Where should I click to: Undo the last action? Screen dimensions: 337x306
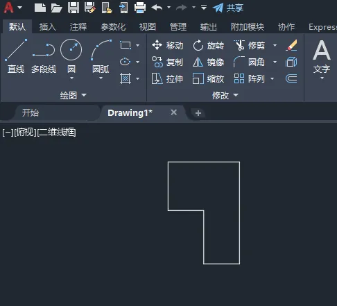click(x=157, y=8)
